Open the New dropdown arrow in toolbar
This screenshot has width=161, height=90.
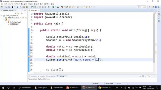[4, 7]
